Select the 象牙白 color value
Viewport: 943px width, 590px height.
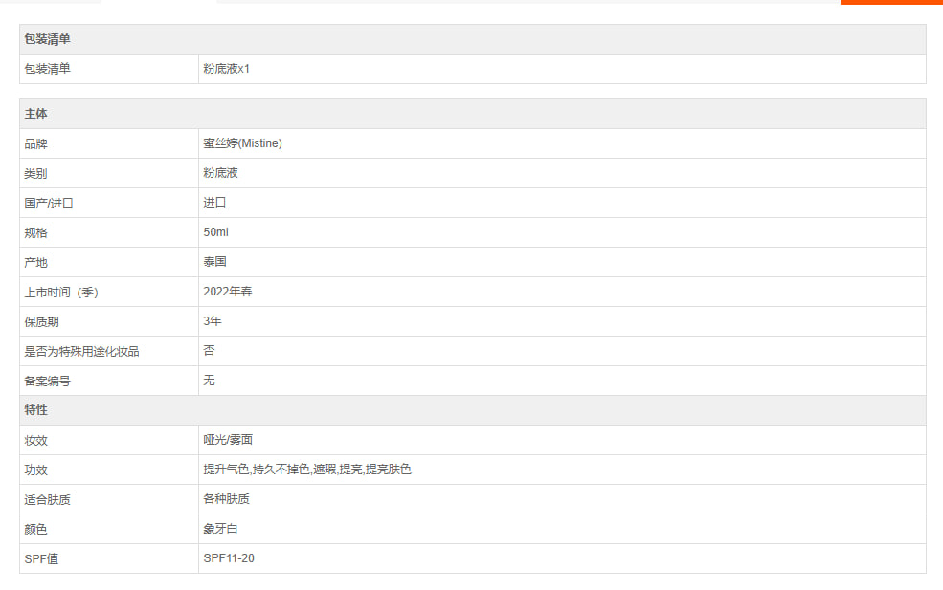[x=220, y=529]
